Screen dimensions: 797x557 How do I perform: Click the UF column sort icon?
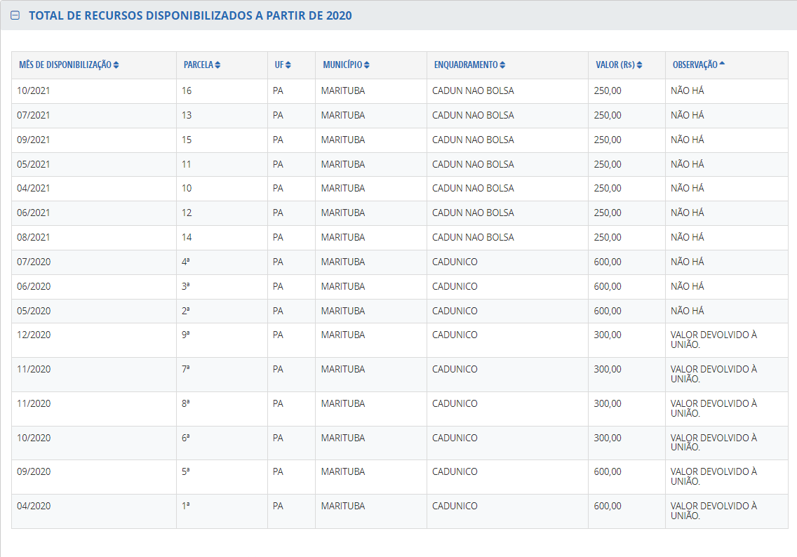pyautogui.click(x=288, y=65)
